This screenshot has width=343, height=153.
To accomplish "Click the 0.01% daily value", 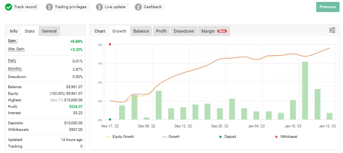I will pyautogui.click(x=77, y=61).
